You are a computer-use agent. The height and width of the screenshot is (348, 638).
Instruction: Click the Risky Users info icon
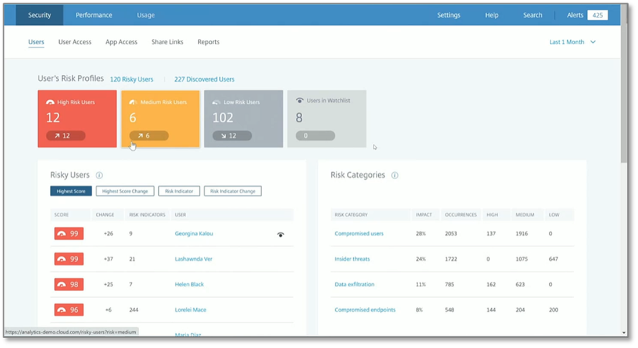point(99,175)
